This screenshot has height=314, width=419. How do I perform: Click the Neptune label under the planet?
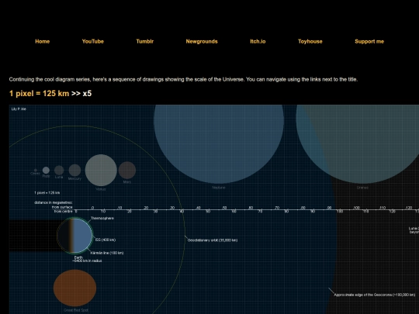pyautogui.click(x=219, y=188)
